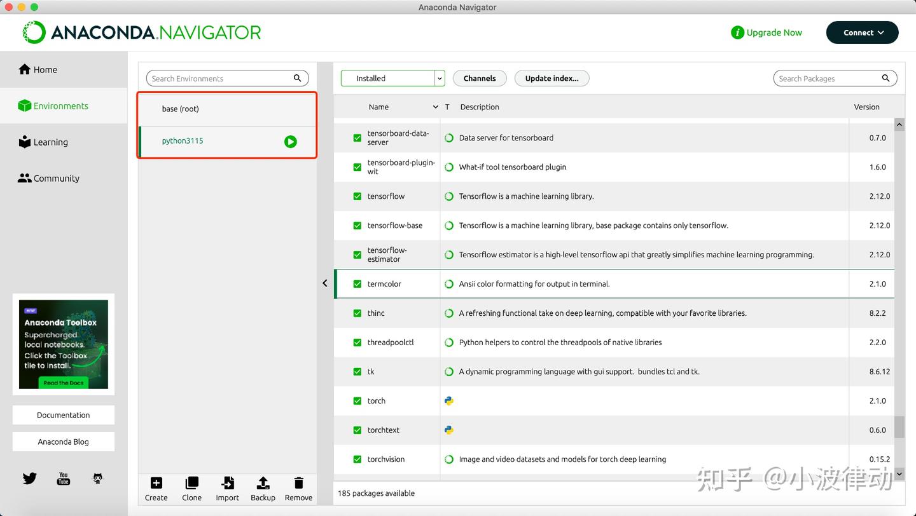
Task: Toggle the tensorboard-data-server checkbox
Action: pyautogui.click(x=357, y=138)
